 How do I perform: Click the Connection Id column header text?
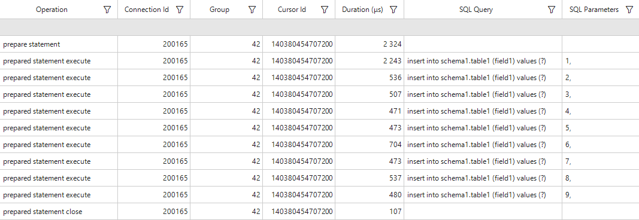(146, 10)
